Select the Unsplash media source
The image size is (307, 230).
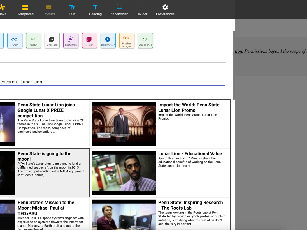click(52, 40)
